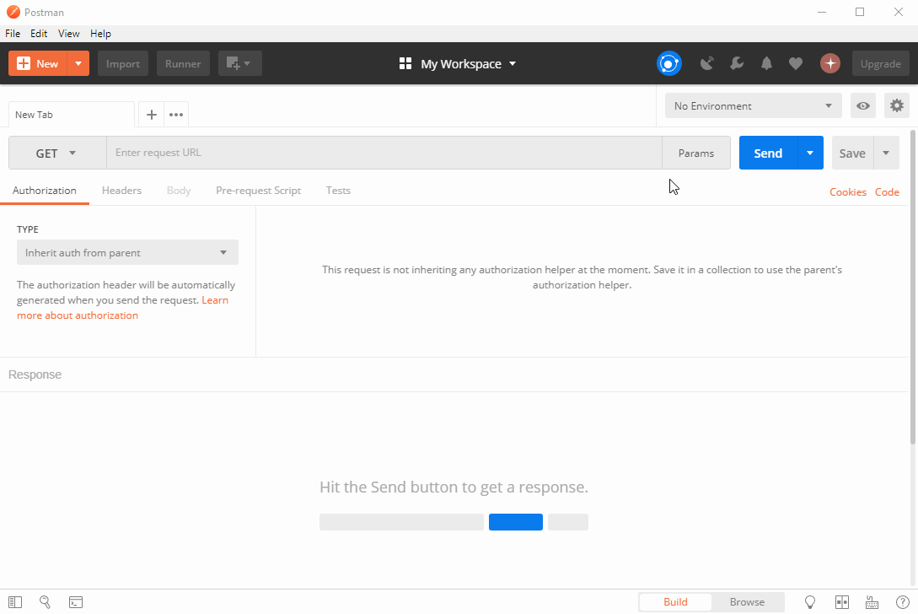Open the interceptor satellite icon
The width and height of the screenshot is (918, 614).
[x=707, y=63]
